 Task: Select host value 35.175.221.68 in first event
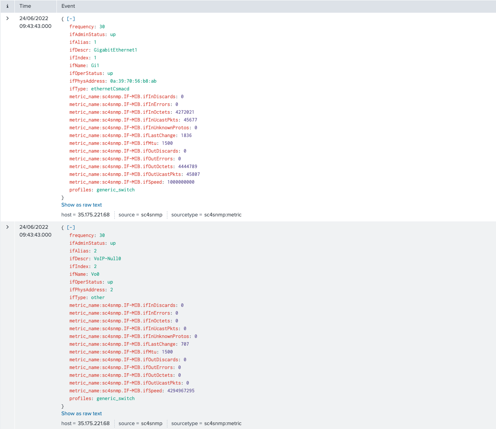click(x=94, y=215)
